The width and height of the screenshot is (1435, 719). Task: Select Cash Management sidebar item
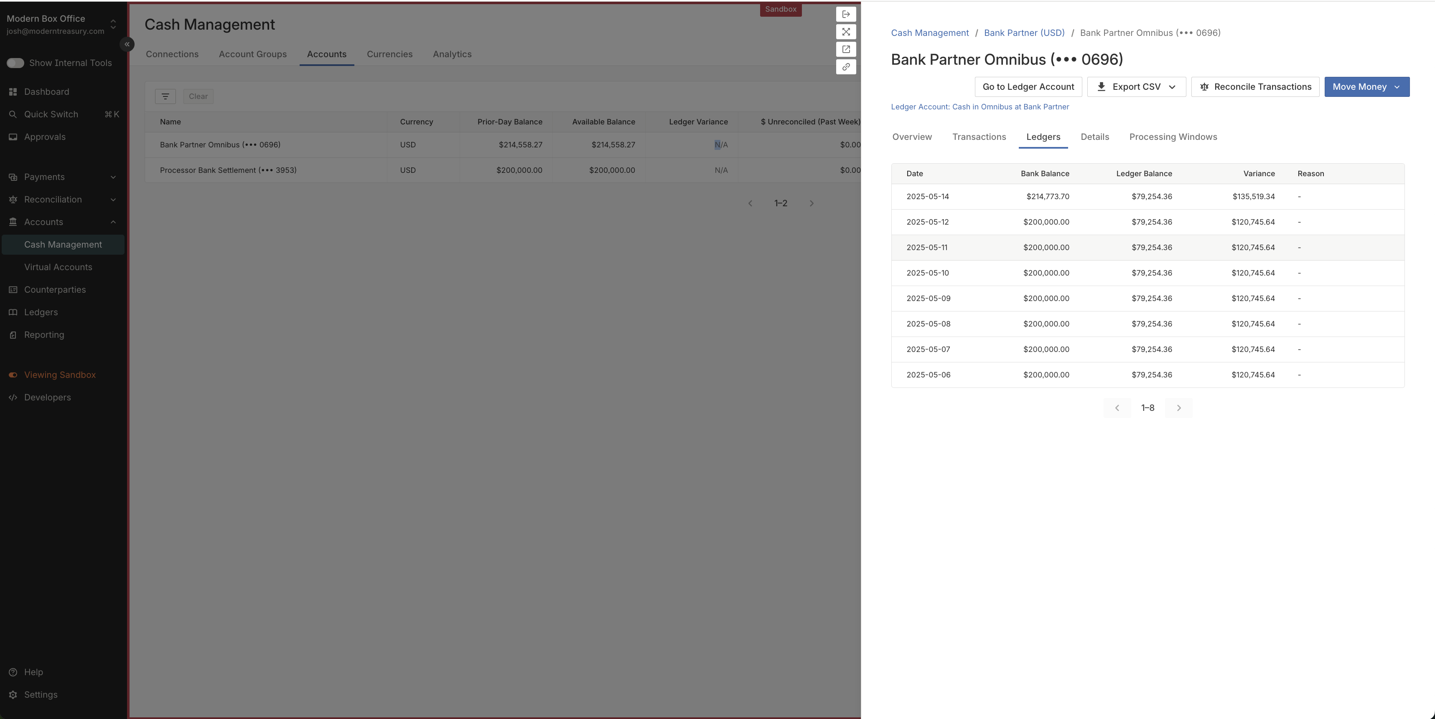point(63,245)
